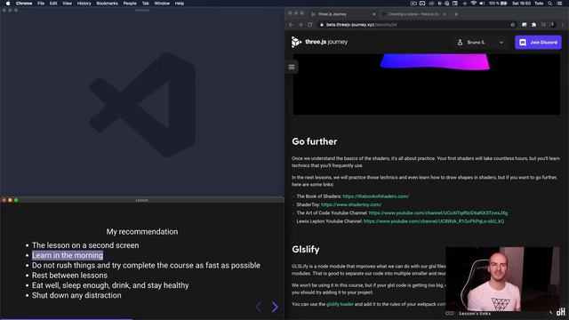Reload the page in Chrome

[x=310, y=25]
